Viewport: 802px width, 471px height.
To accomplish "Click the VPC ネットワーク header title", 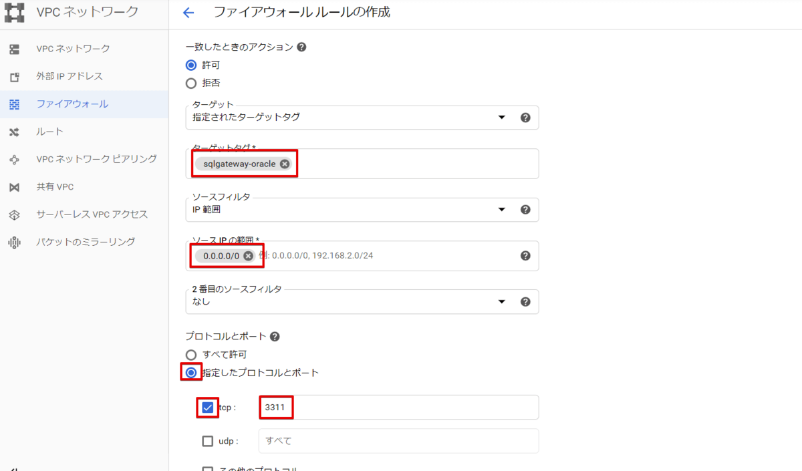I will (88, 12).
